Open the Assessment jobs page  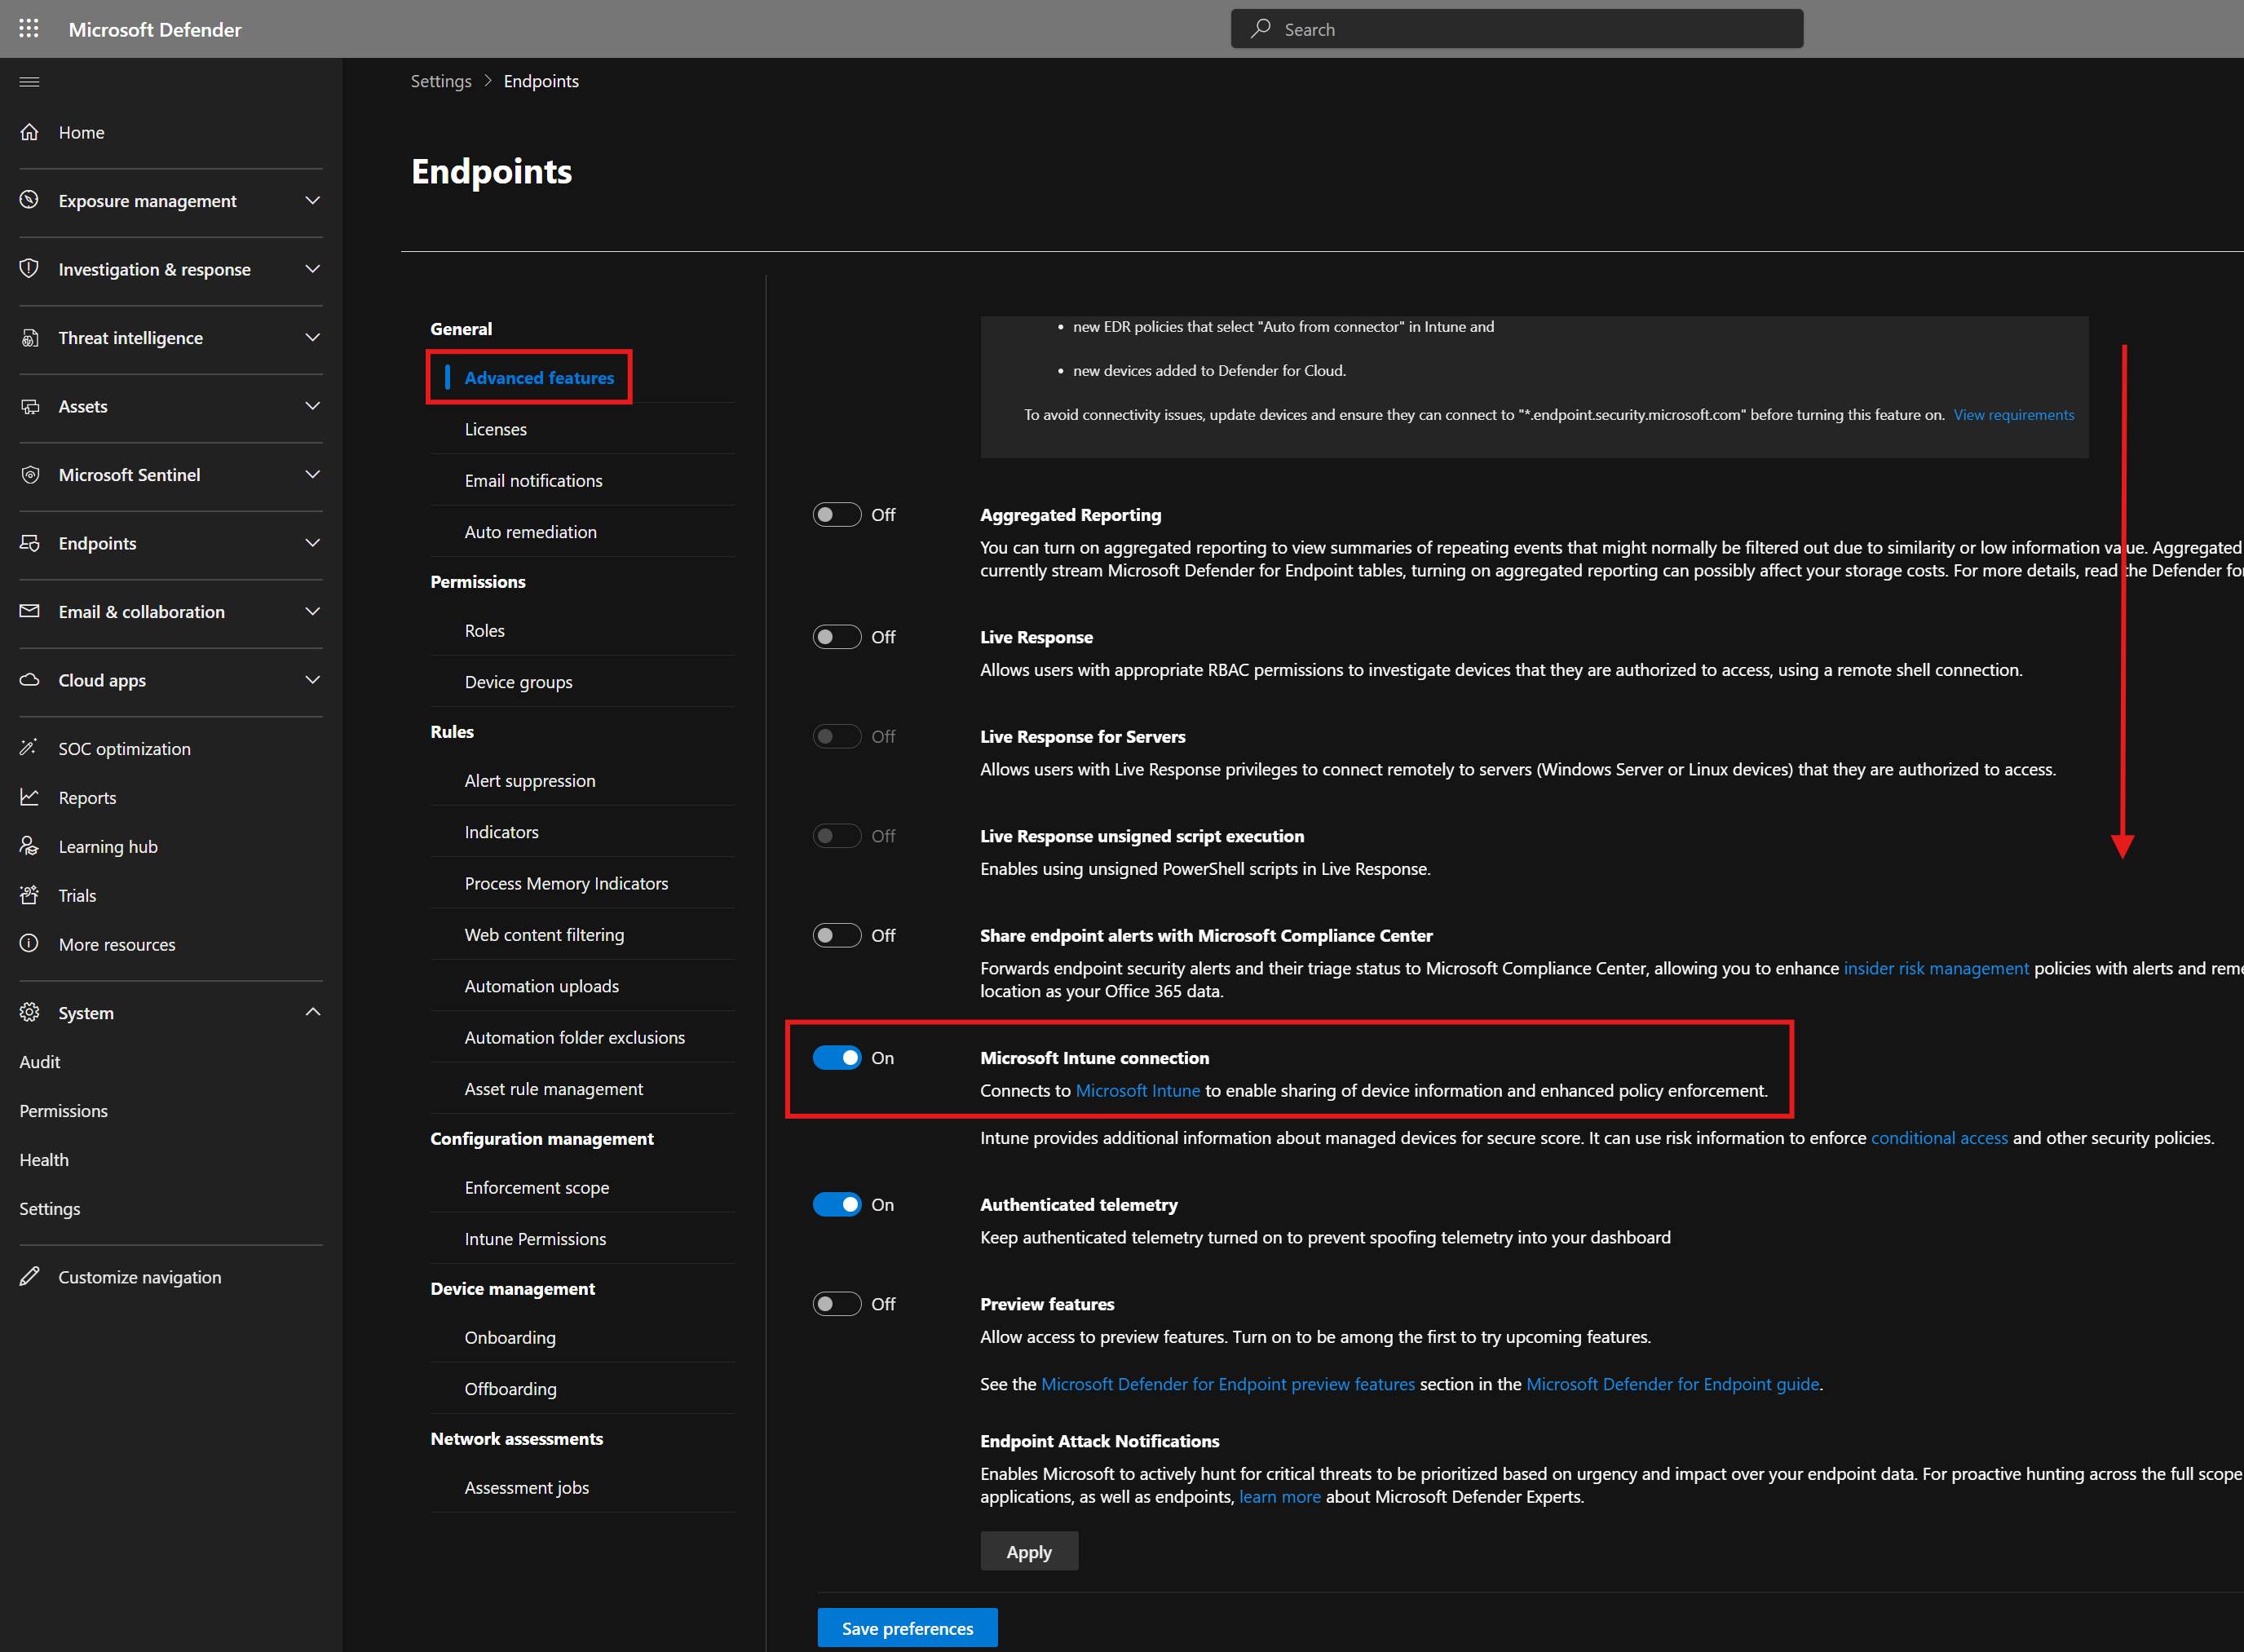pos(527,1487)
